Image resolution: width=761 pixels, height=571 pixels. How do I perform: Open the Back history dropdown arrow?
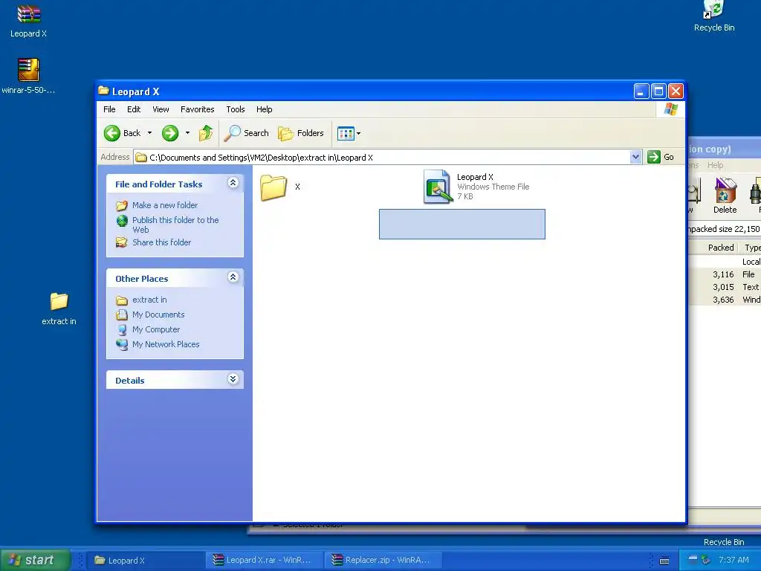tap(149, 133)
